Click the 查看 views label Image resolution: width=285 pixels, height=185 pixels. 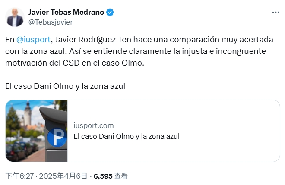tap(121, 176)
